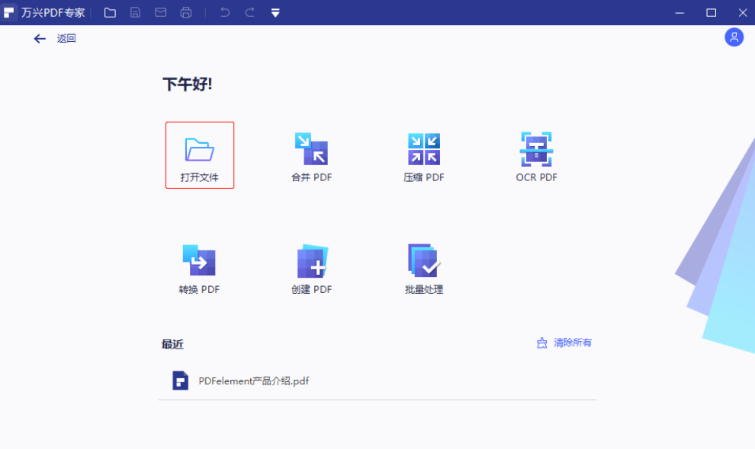Open the 合并 PDF tool
This screenshot has width=755, height=449.
click(310, 154)
